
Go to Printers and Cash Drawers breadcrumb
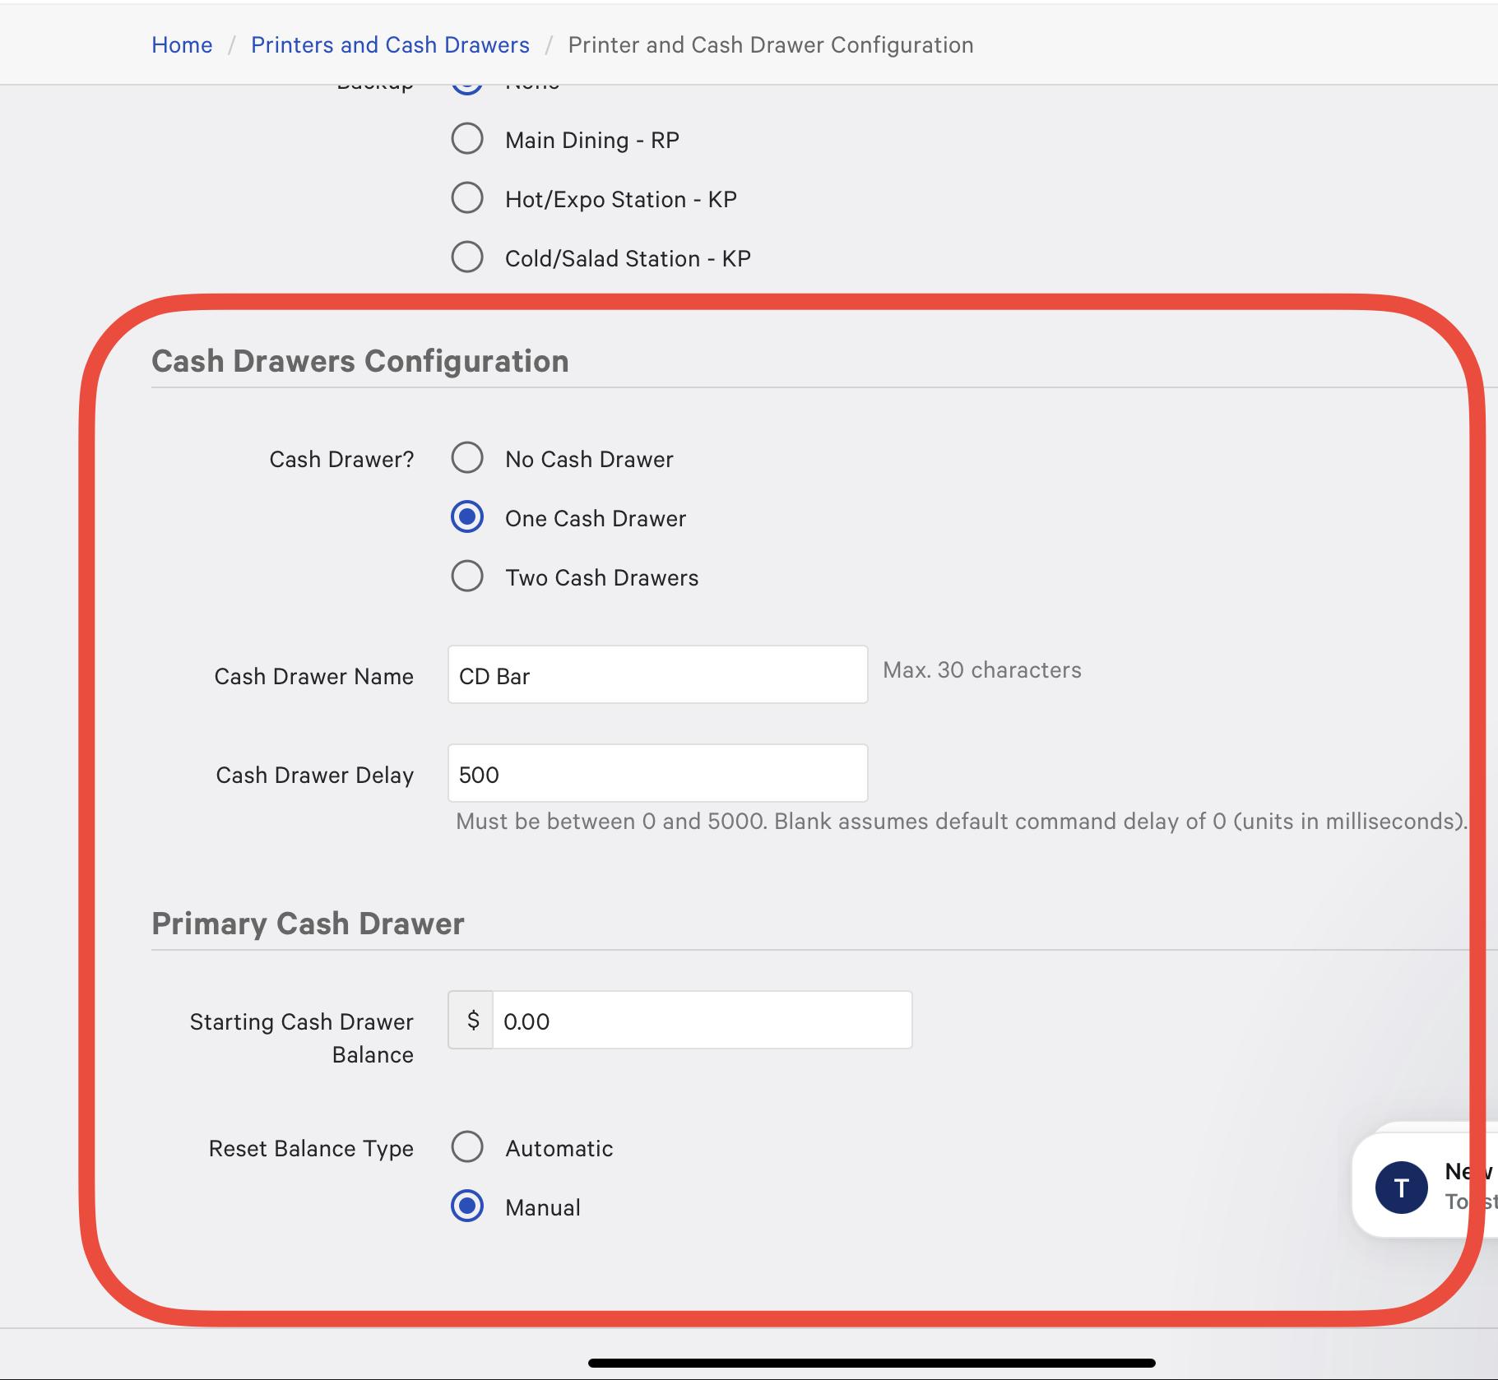[390, 44]
